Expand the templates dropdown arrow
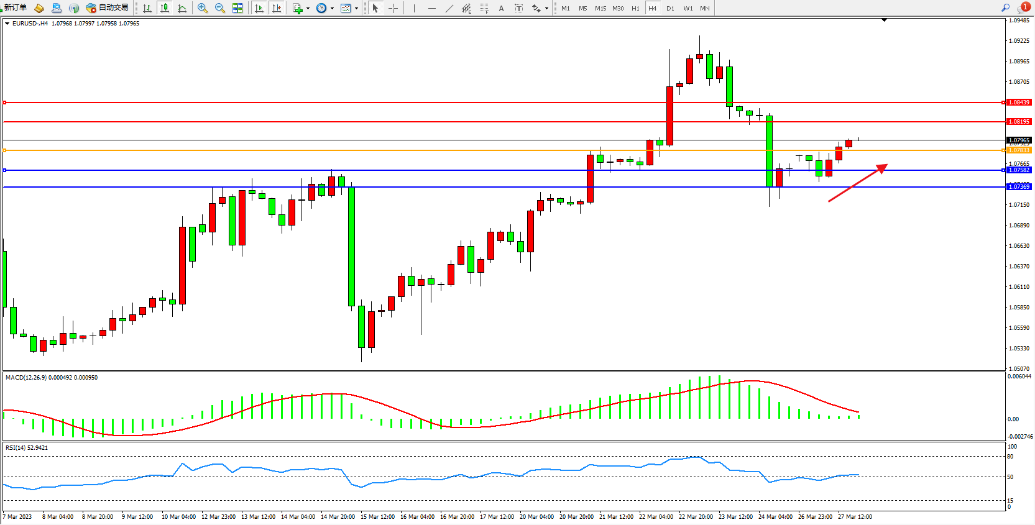This screenshot has width=1035, height=525. 356,8
